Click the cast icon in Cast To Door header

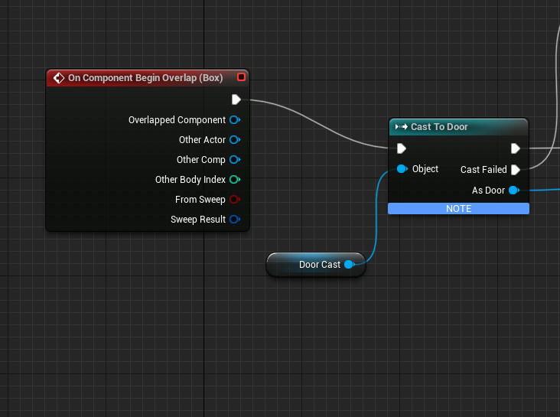coord(401,127)
